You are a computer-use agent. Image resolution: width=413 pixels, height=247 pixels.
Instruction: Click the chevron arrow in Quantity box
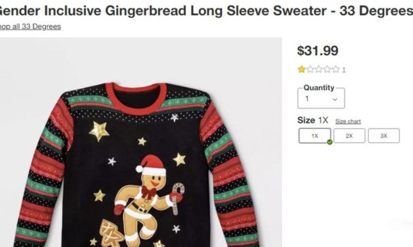click(335, 99)
